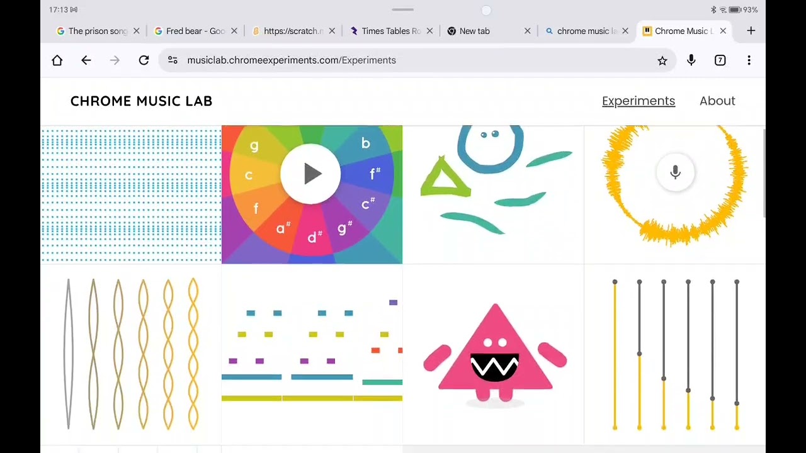Screen dimensions: 806x453
Task: Open the blue dotted grid experiment
Action: tap(131, 194)
